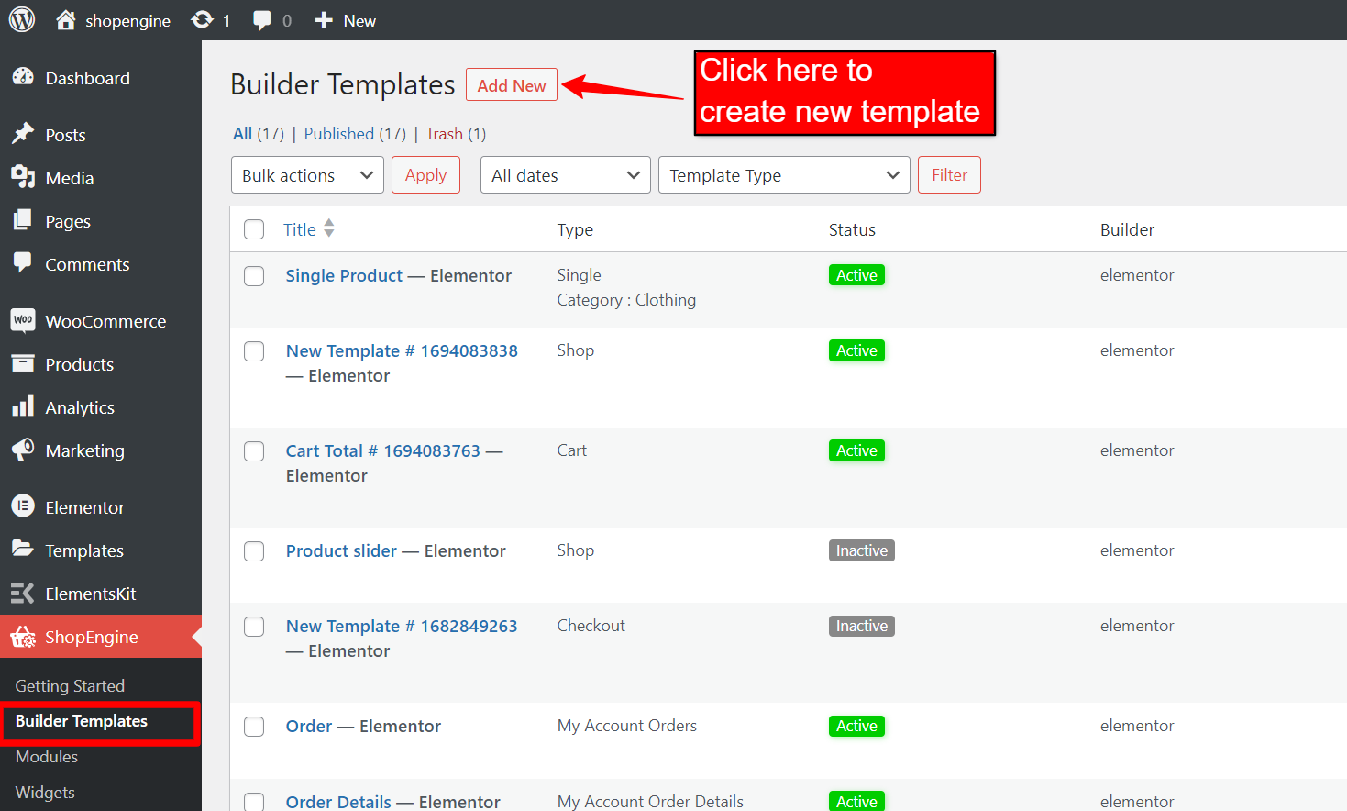View Trash (1) templates
Image resolution: width=1347 pixels, height=811 pixels.
[456, 134]
